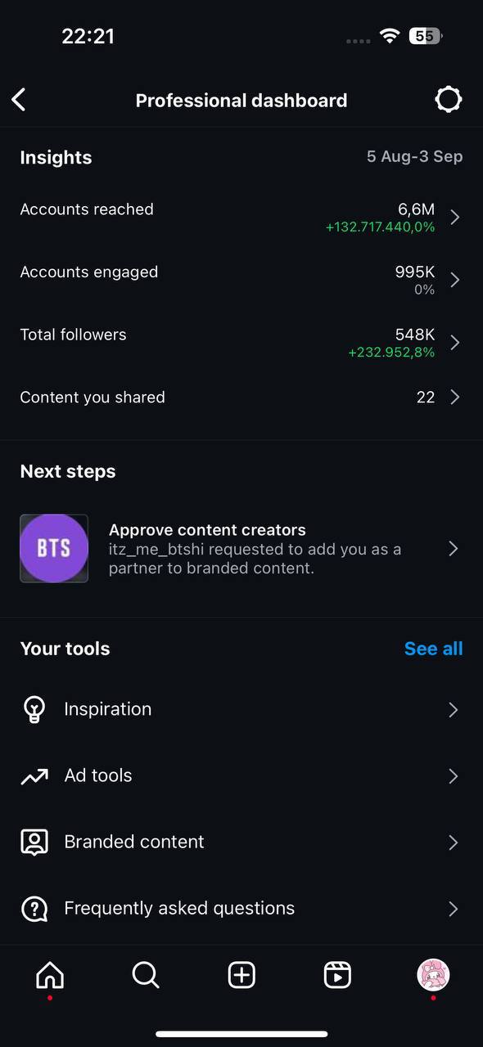
Task: Expand the Accounts reached chevron
Action: tap(455, 217)
